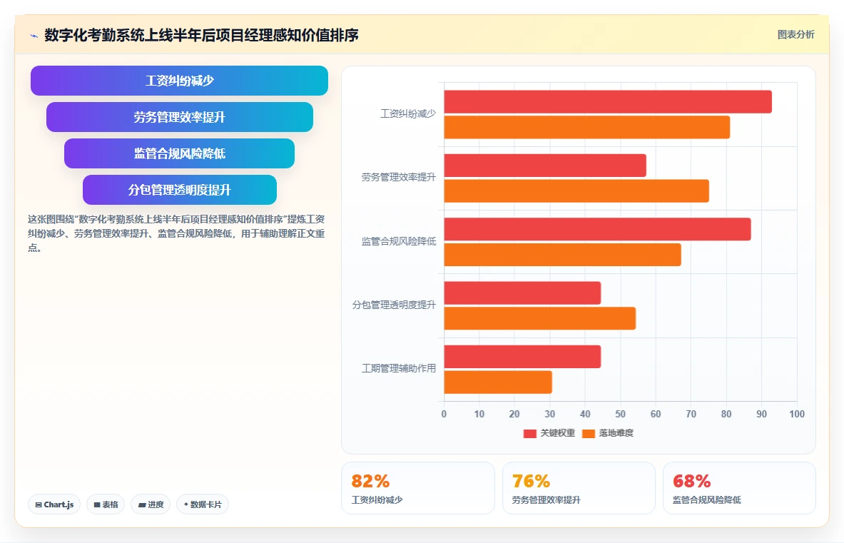Click red bar for 工资纠纷减少
Image resolution: width=844 pixels, height=543 pixels.
pos(608,102)
